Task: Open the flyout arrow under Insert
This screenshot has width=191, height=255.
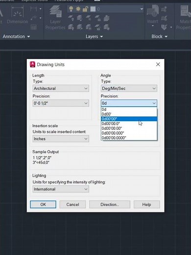Action: [153, 26]
